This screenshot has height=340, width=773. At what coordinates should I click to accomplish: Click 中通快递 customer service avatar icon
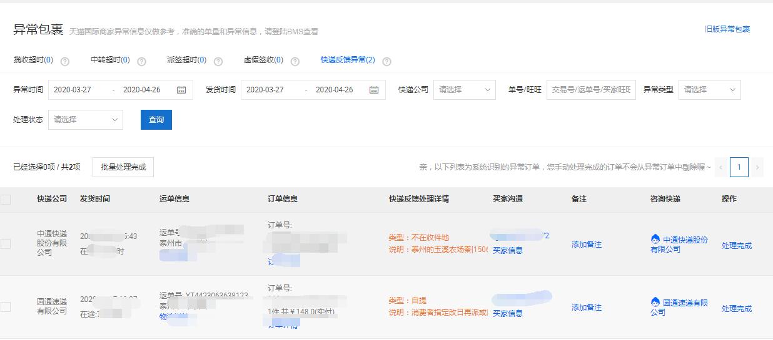(x=655, y=239)
